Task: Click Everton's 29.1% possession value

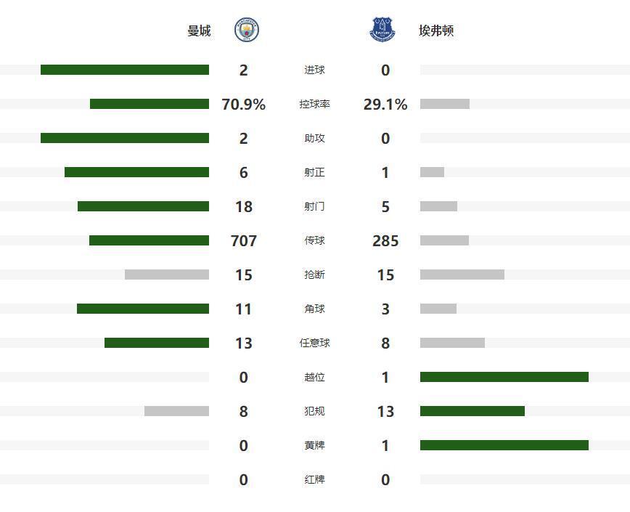Action: pos(385,105)
